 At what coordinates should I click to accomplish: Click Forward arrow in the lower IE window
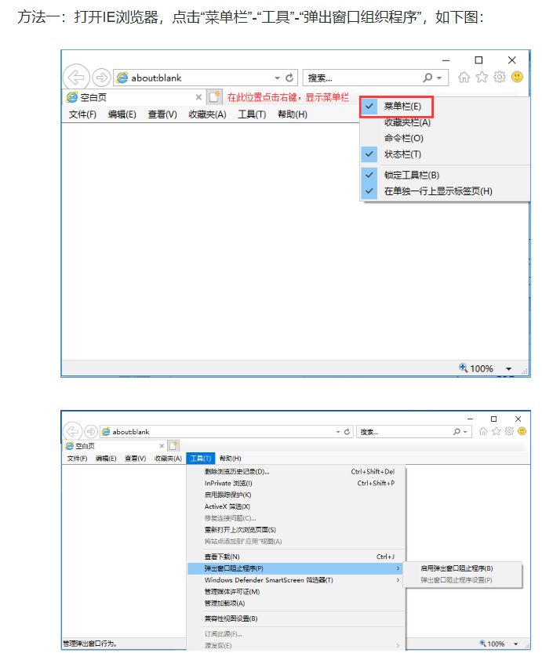[90, 431]
